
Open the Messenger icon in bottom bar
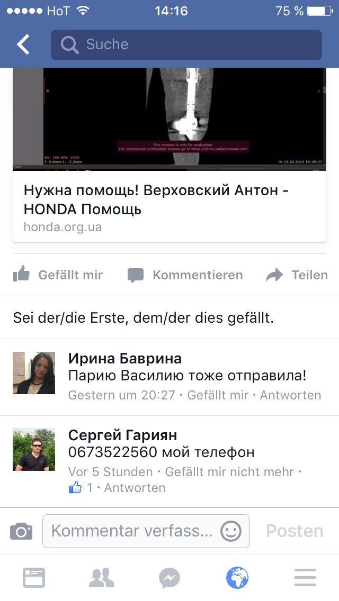click(x=169, y=578)
